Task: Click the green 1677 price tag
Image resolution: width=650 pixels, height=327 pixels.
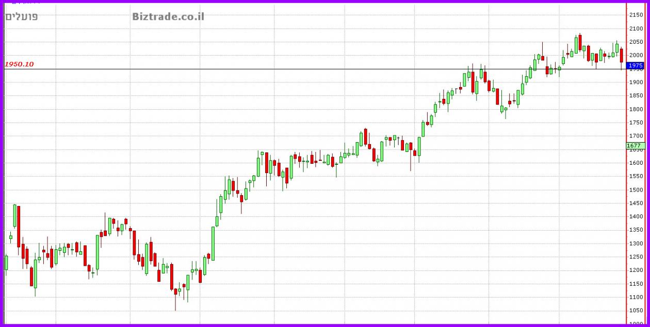Action: 635,146
